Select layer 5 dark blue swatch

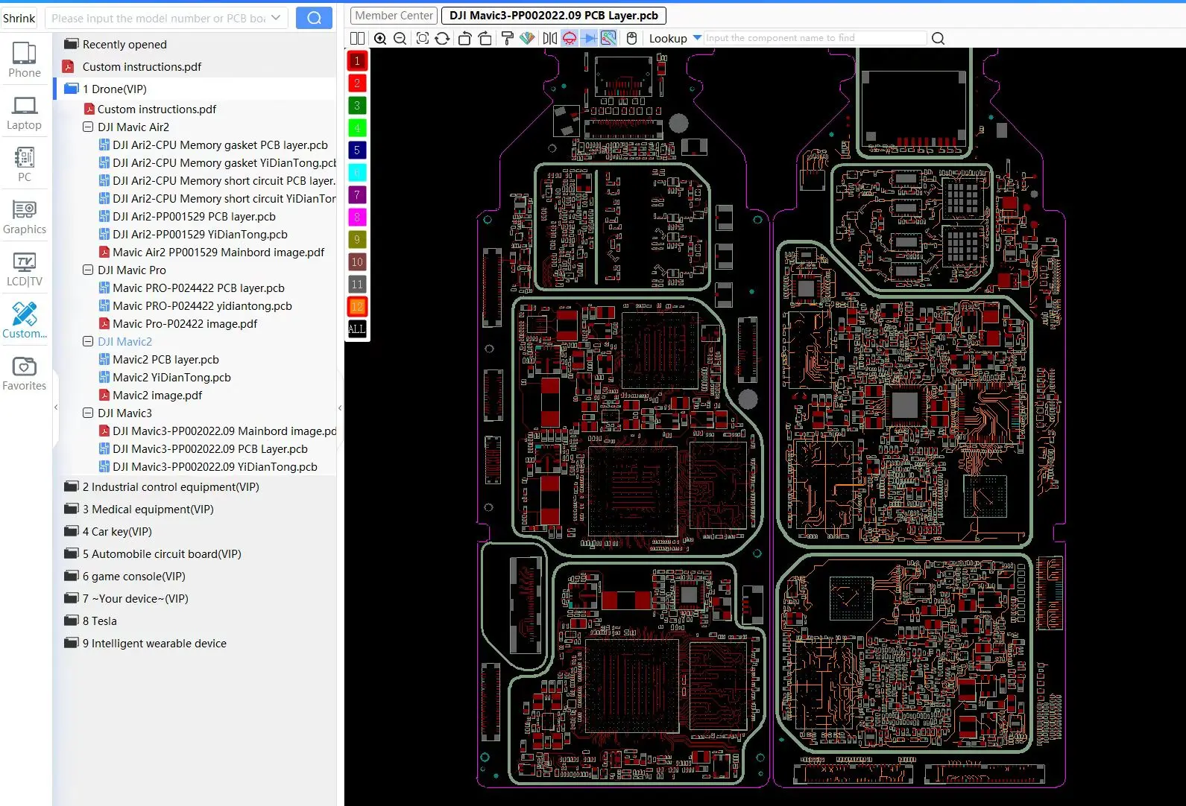(x=357, y=150)
